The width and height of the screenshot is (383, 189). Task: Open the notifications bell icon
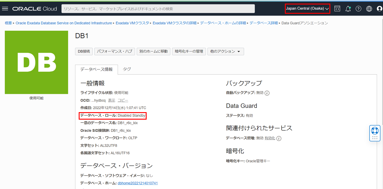348,9
